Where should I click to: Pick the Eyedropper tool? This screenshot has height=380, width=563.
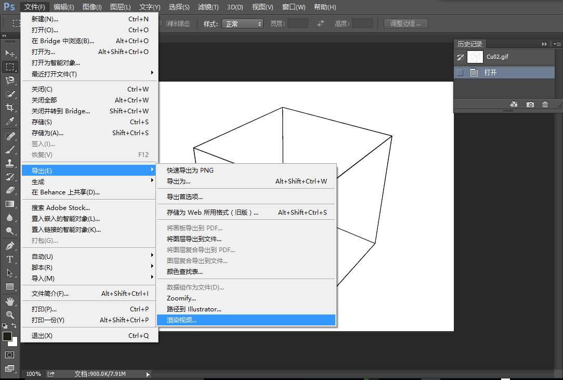(x=9, y=122)
